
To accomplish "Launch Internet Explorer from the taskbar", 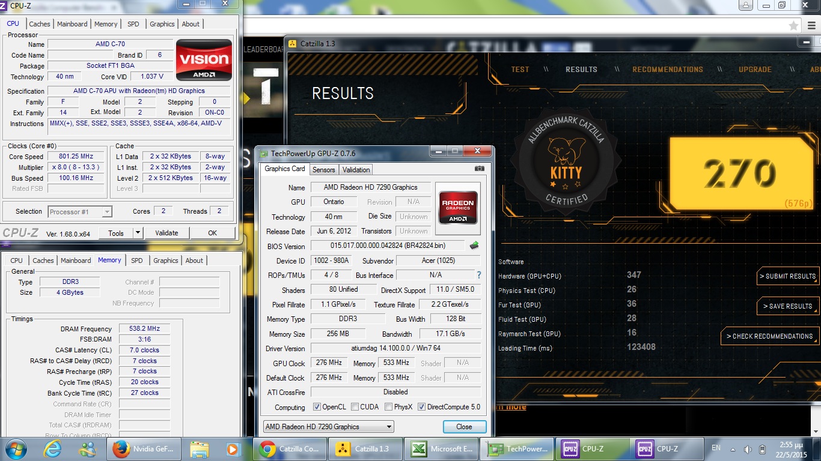I will (x=53, y=448).
